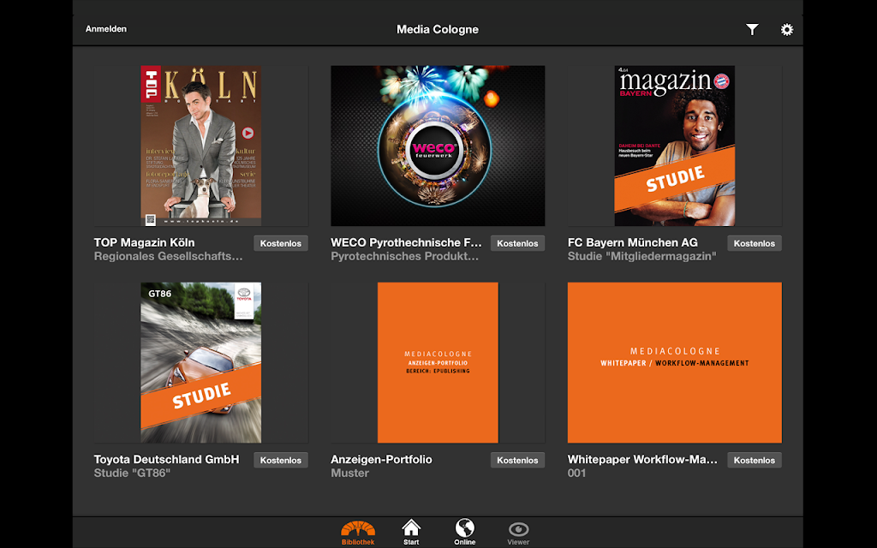Screen dimensions: 877x548
Task: Open the Whitepaper Workflow-Management cover
Action: click(x=675, y=362)
